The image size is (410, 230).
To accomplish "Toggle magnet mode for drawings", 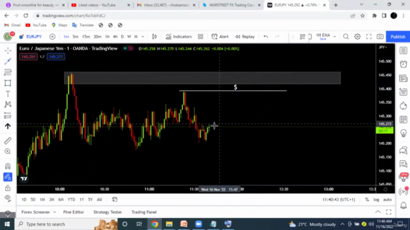I will click(x=8, y=166).
